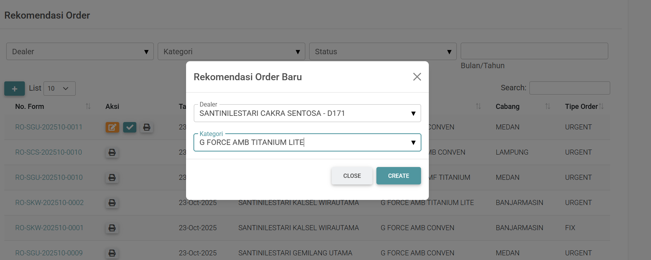Viewport: 651px width, 260px height.
Task: Click printer icon for RO-SGU-202510-0010
Action: click(112, 177)
